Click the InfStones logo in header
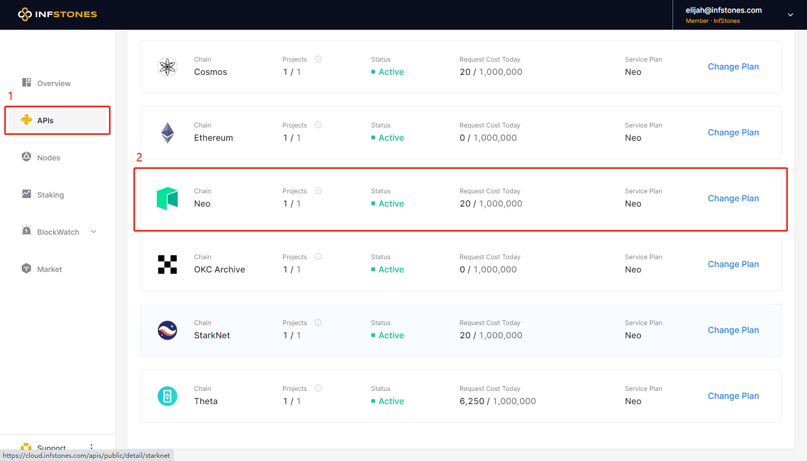 [x=57, y=14]
